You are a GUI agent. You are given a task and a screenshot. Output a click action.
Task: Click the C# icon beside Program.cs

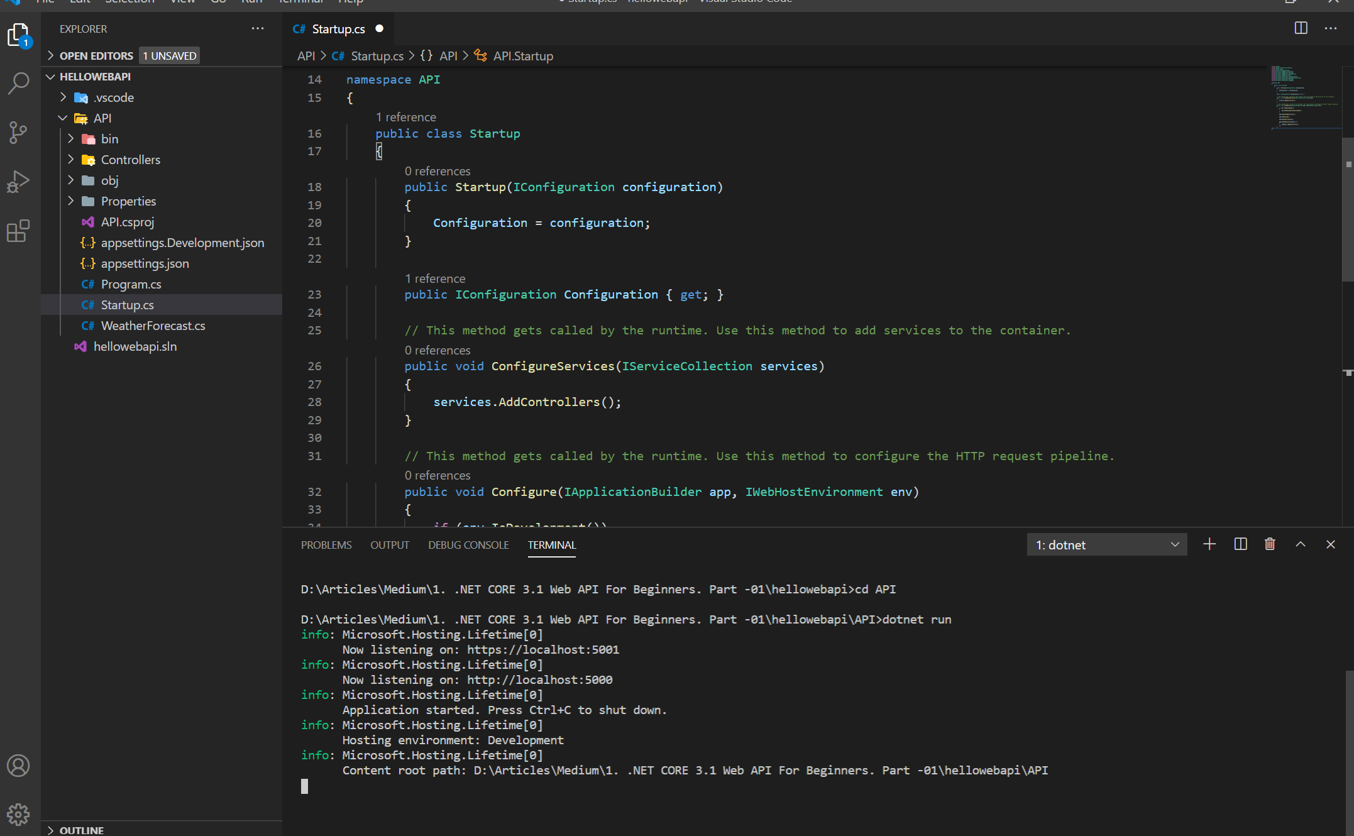[x=88, y=284]
